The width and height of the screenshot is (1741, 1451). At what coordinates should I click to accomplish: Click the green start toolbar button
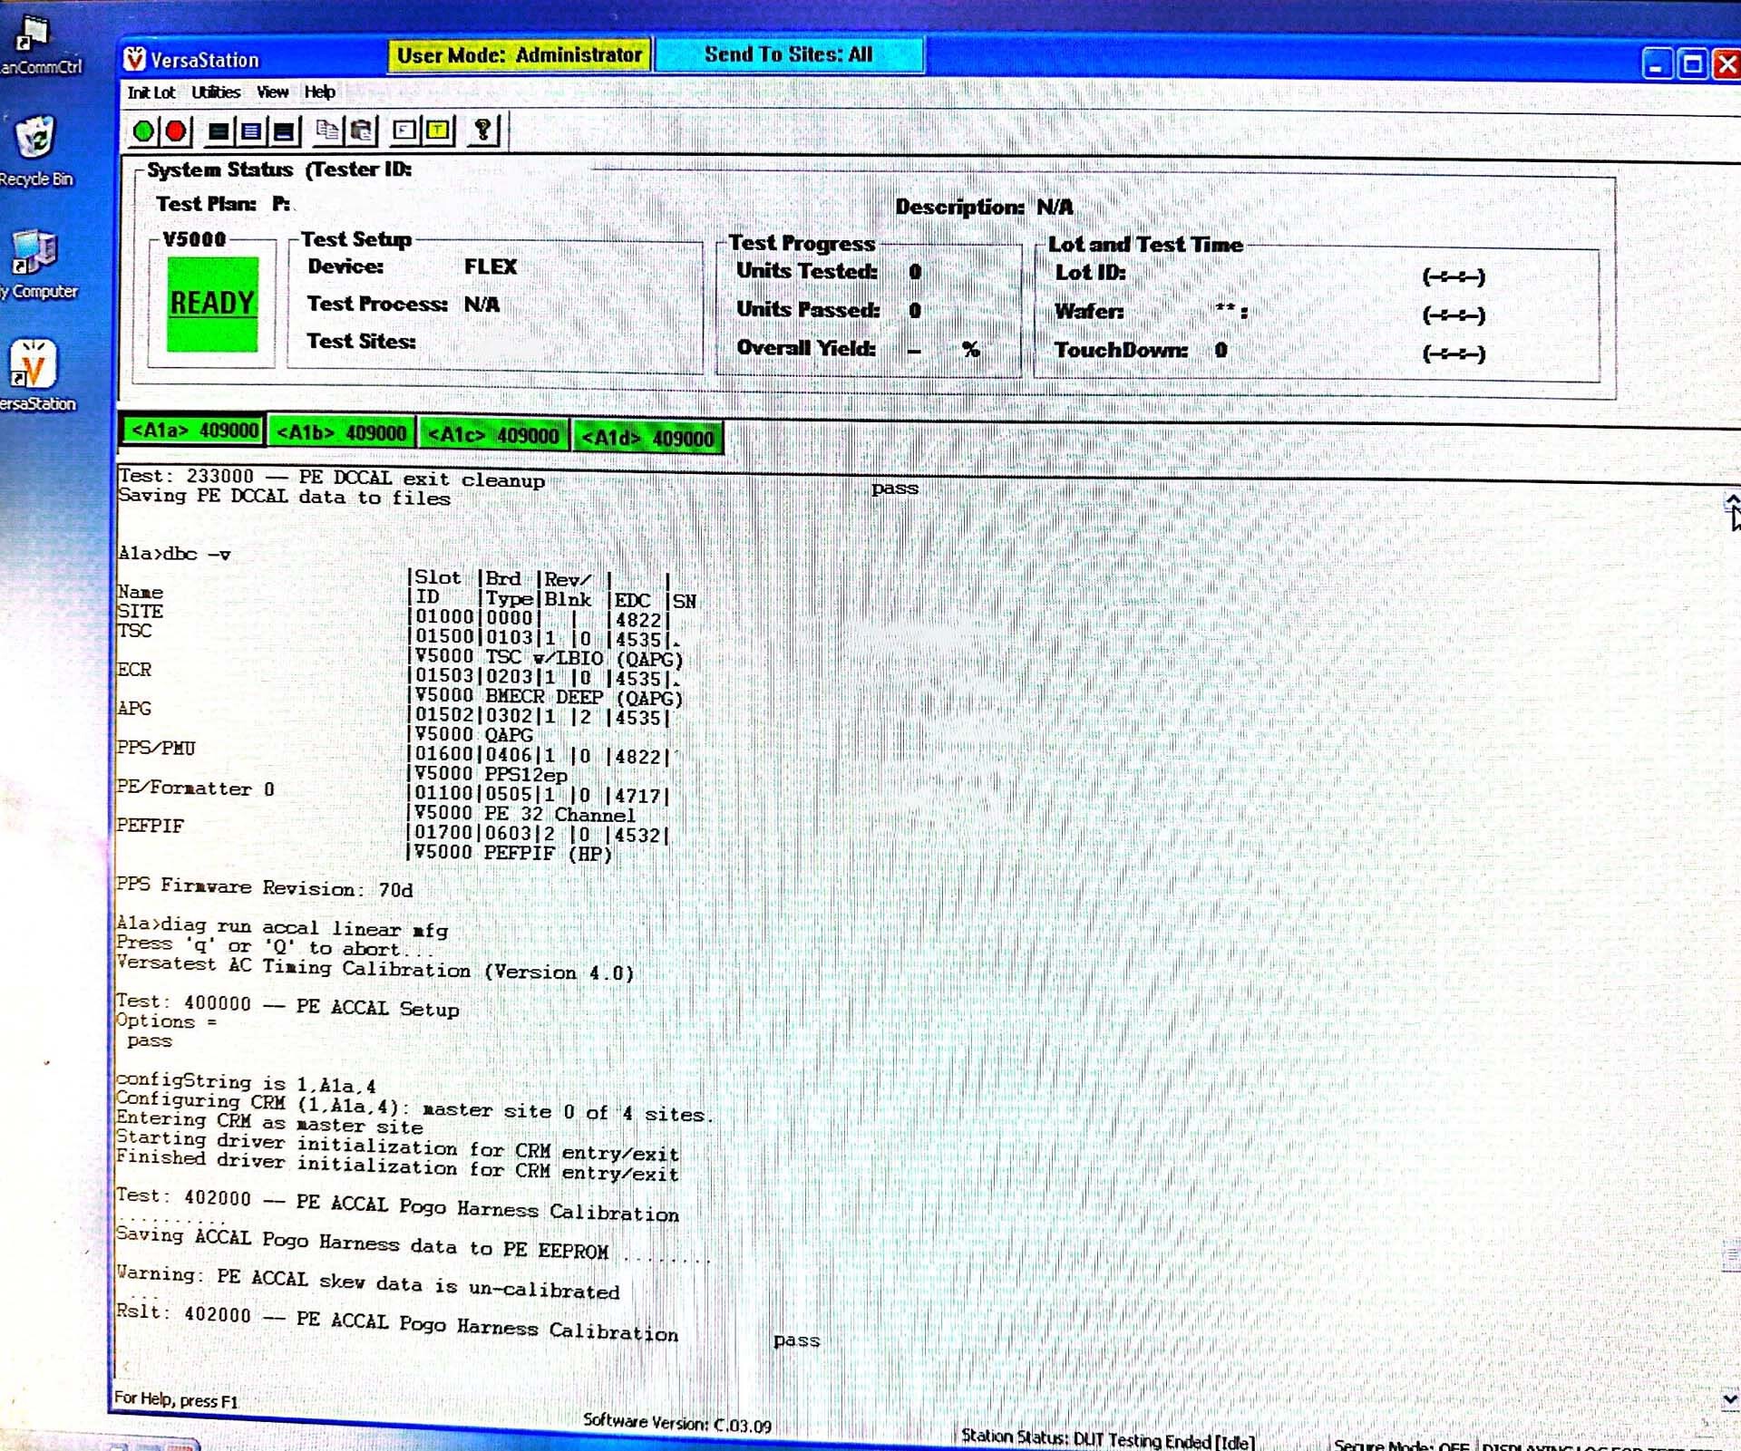[x=143, y=131]
